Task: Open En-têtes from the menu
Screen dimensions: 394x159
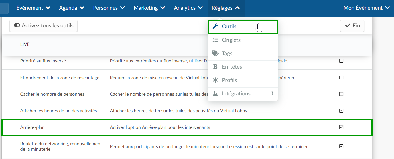Action: (243, 67)
